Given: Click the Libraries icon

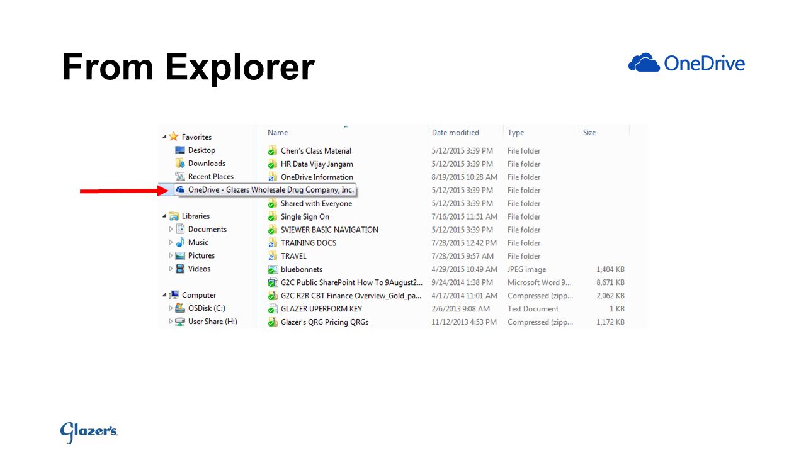Looking at the screenshot, I should tap(174, 216).
